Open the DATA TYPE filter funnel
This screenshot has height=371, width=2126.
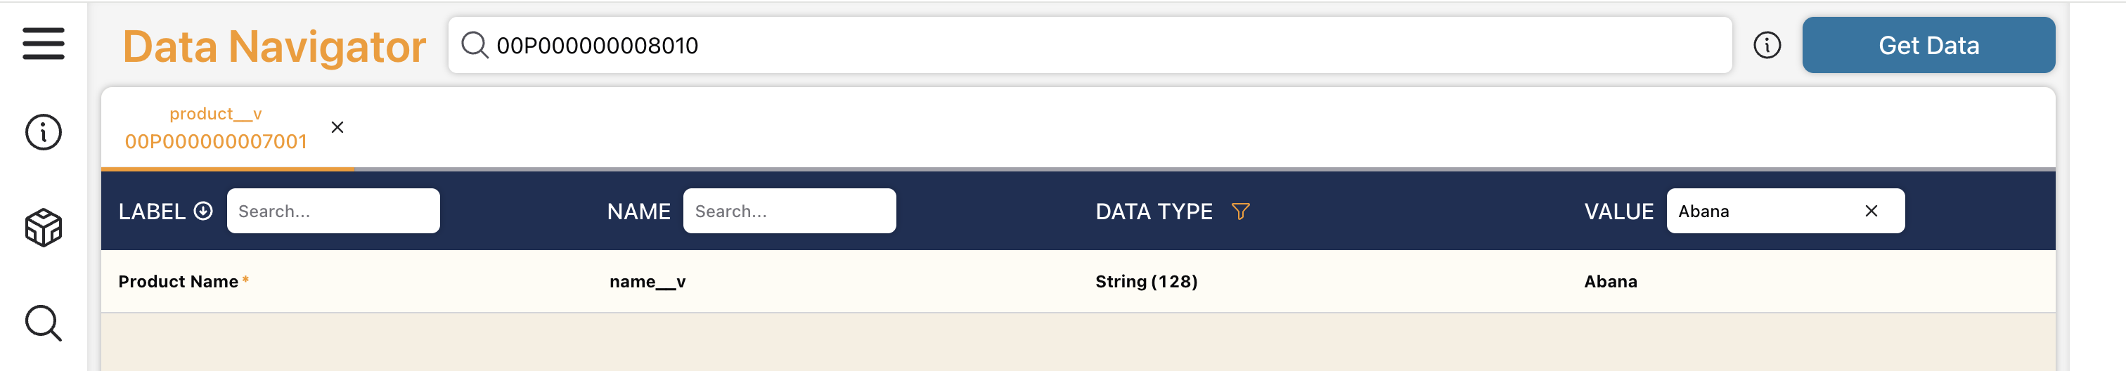[x=1239, y=211]
